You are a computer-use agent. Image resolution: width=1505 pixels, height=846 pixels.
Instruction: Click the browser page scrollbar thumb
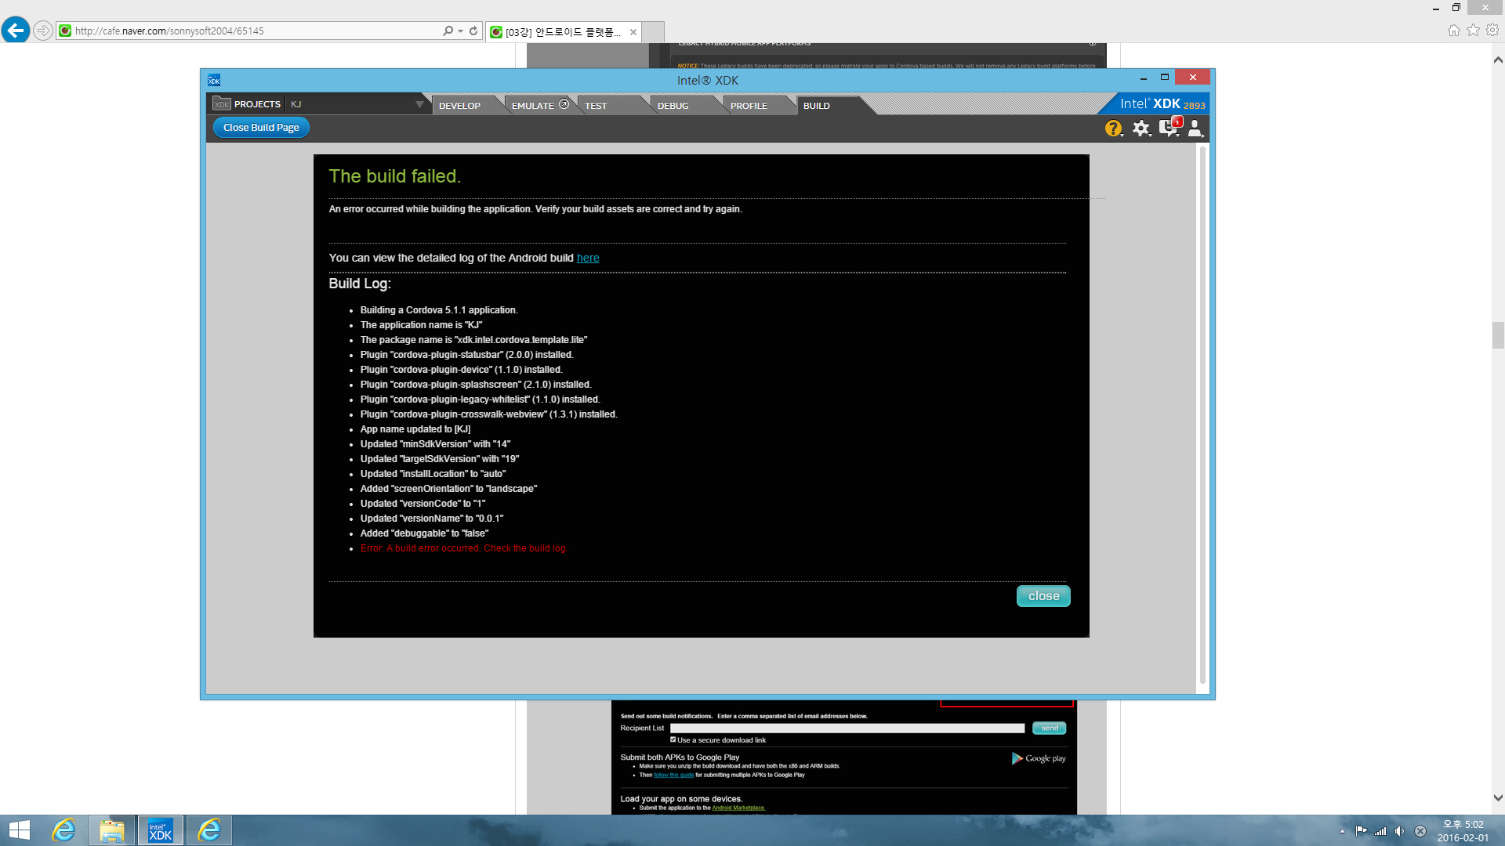pyautogui.click(x=1498, y=334)
